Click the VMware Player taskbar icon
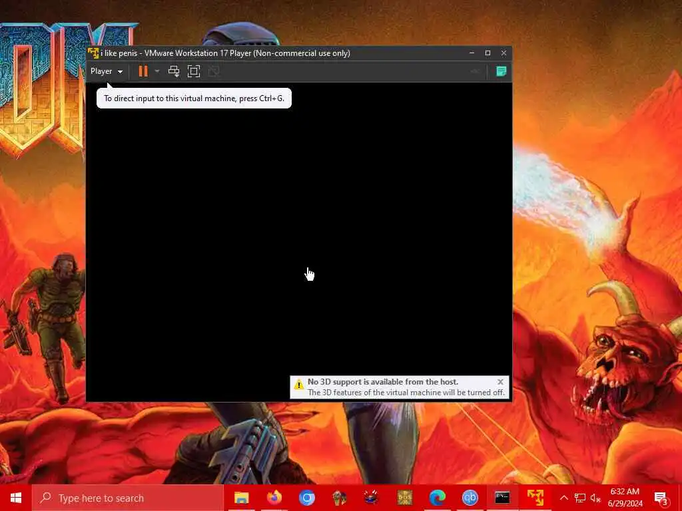The height and width of the screenshot is (511, 682). (535, 498)
